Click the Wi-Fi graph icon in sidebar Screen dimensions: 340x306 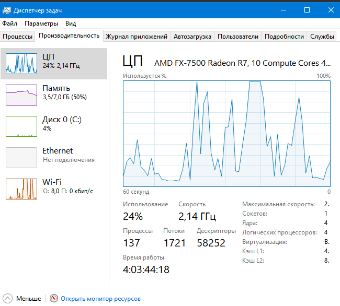[21, 189]
